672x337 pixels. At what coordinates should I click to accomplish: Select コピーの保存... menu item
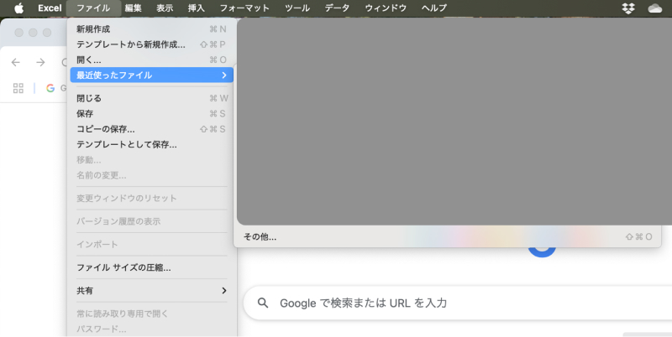click(152, 129)
